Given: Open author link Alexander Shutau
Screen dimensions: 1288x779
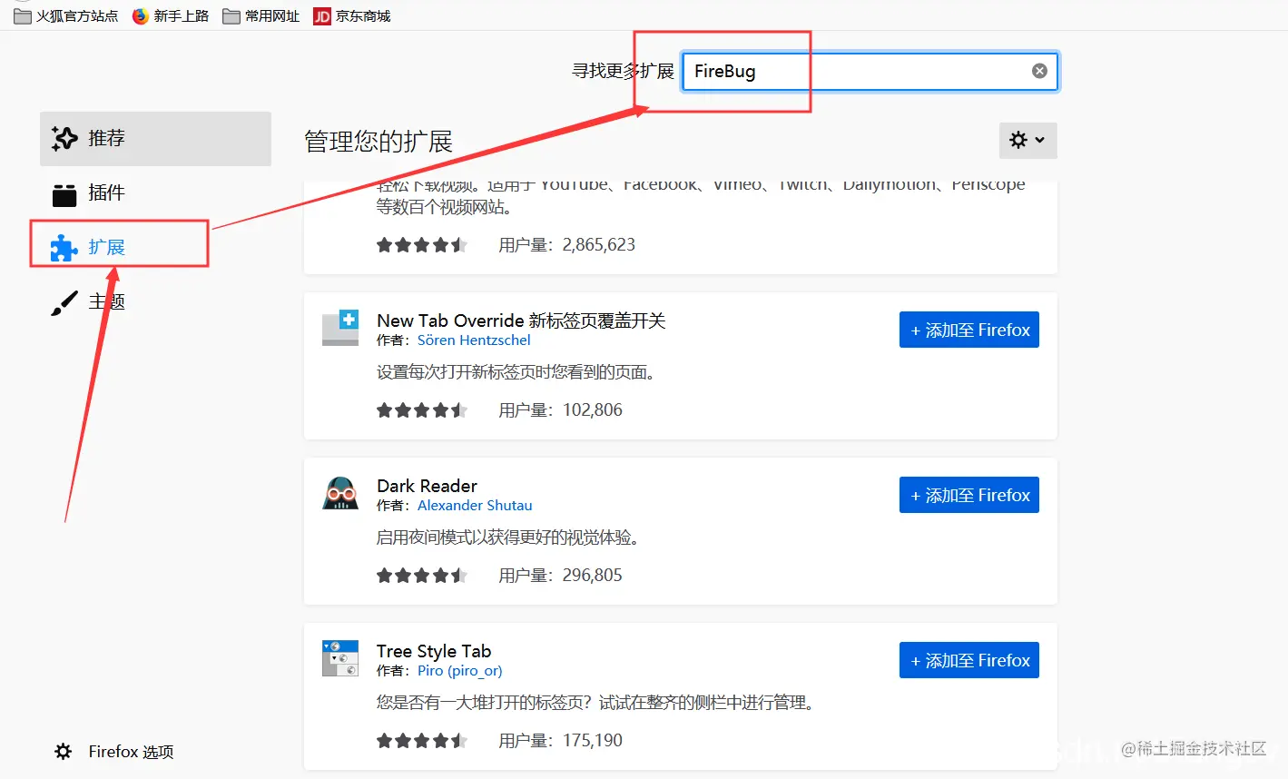Looking at the screenshot, I should (475, 505).
